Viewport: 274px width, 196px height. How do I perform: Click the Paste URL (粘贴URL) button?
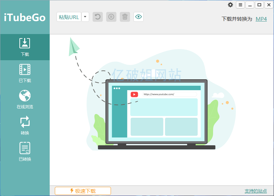(x=69, y=17)
